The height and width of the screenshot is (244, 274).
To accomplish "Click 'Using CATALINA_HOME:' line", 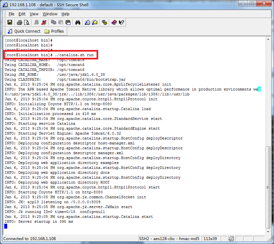I will [x=45, y=65].
